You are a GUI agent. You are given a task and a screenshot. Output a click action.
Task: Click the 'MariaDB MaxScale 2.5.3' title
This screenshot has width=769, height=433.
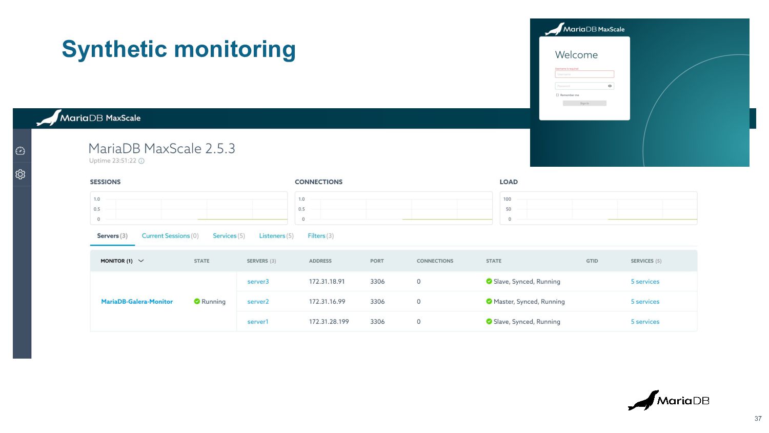click(161, 149)
